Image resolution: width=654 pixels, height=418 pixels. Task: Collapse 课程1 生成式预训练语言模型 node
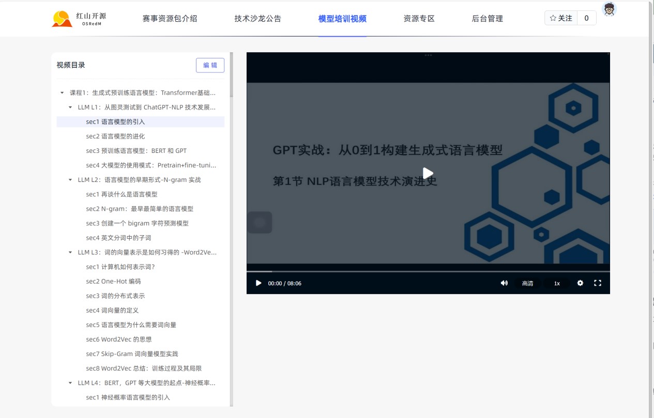point(62,93)
